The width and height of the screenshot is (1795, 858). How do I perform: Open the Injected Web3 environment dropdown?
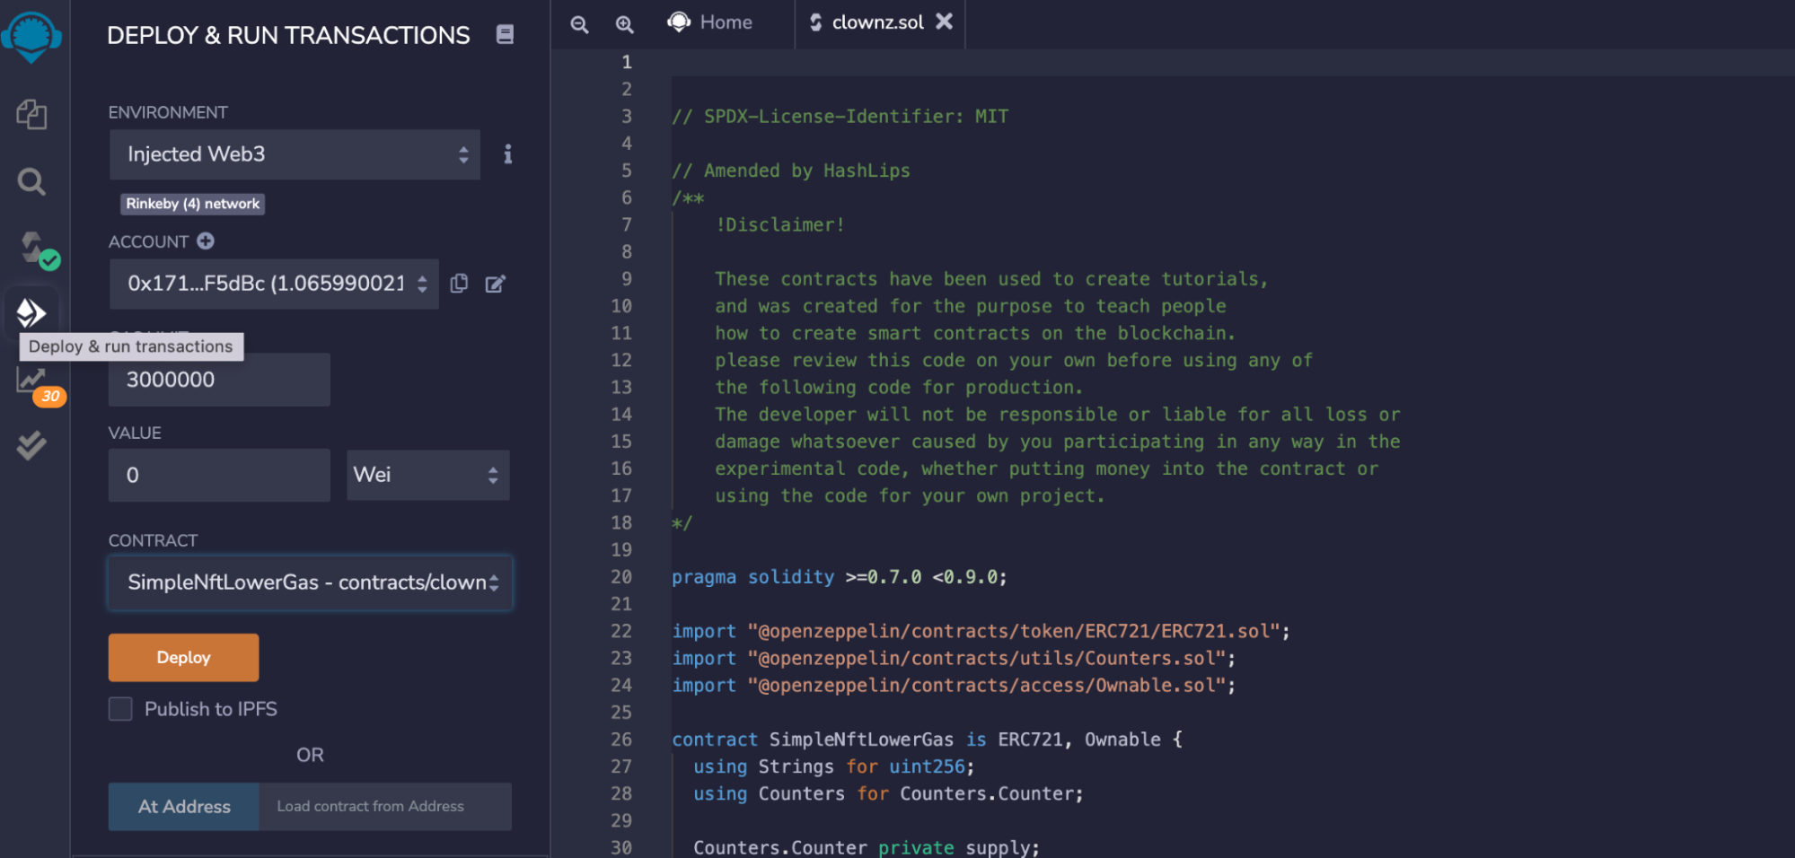tap(295, 154)
